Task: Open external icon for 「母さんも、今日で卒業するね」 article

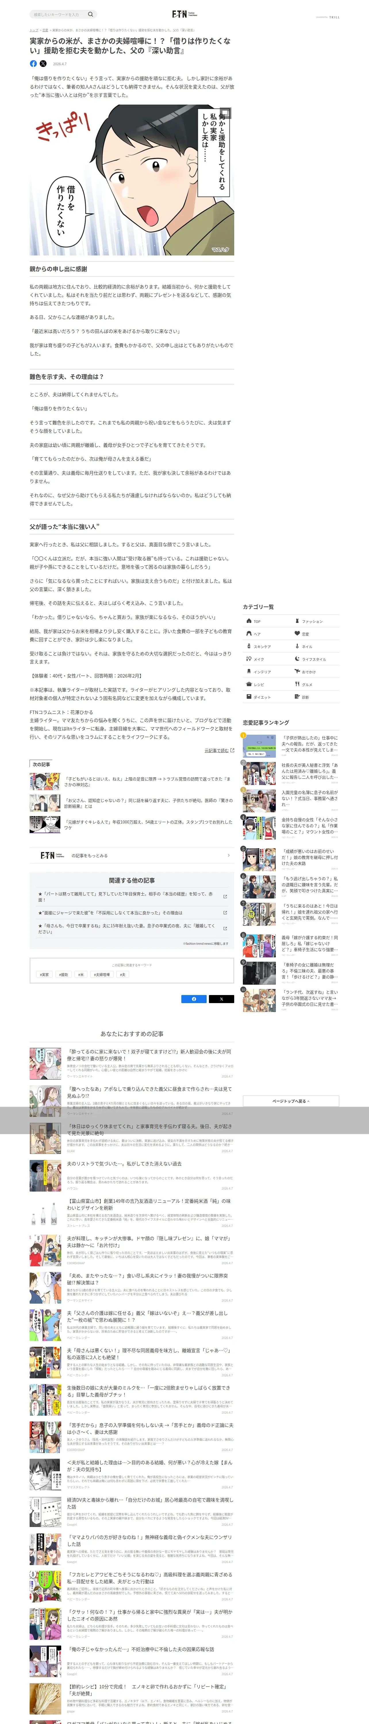Action: pyautogui.click(x=225, y=928)
